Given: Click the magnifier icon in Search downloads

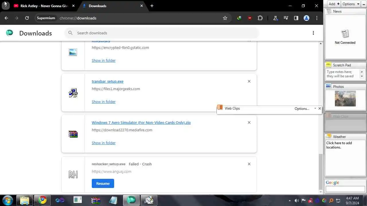Looking at the screenshot, I should [70, 33].
